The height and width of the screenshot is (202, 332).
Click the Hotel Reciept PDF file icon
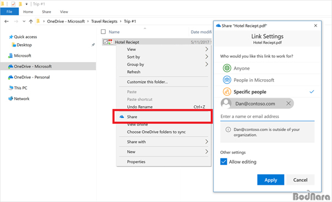(x=111, y=42)
